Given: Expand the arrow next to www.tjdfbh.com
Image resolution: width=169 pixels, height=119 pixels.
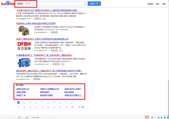Looking at the screenshot, I should tap(48, 51).
